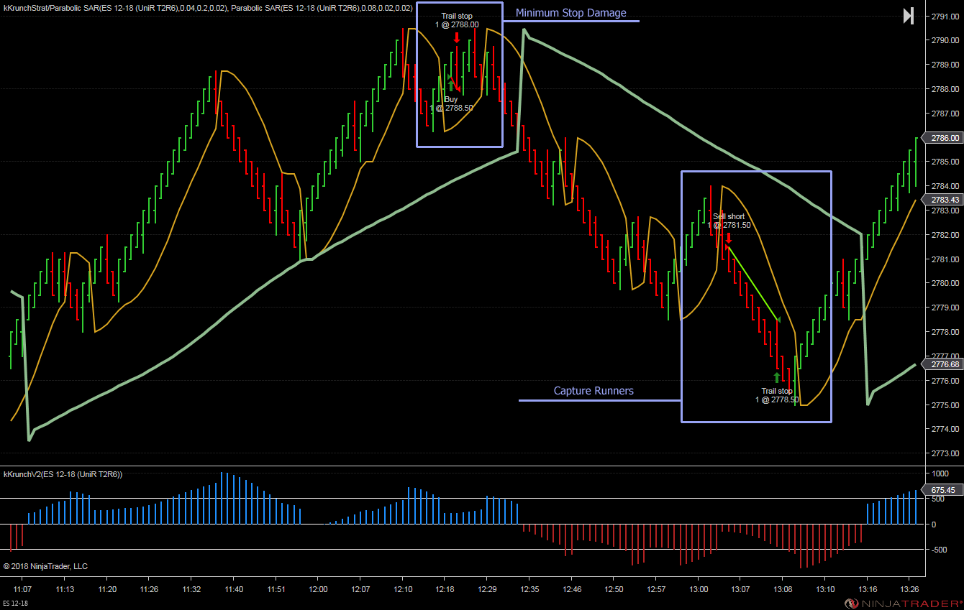Image resolution: width=964 pixels, height=610 pixels.
Task: Click the copyright 2018 NinjaTrader, LLC text
Action: tap(45, 566)
